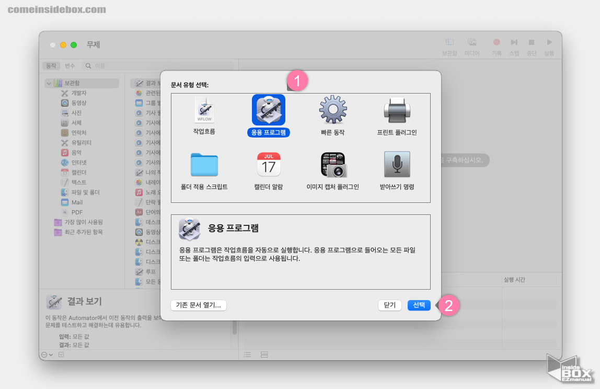Image resolution: width=600 pixels, height=389 pixels.
Task: Switch to the 동작 tab
Action: (x=51, y=66)
